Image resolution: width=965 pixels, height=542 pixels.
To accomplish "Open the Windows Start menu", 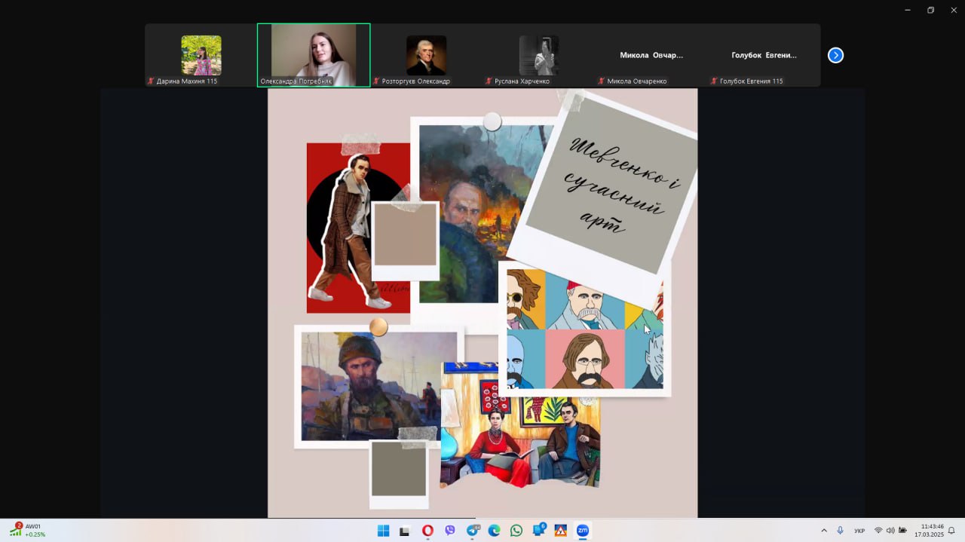I will click(x=383, y=531).
